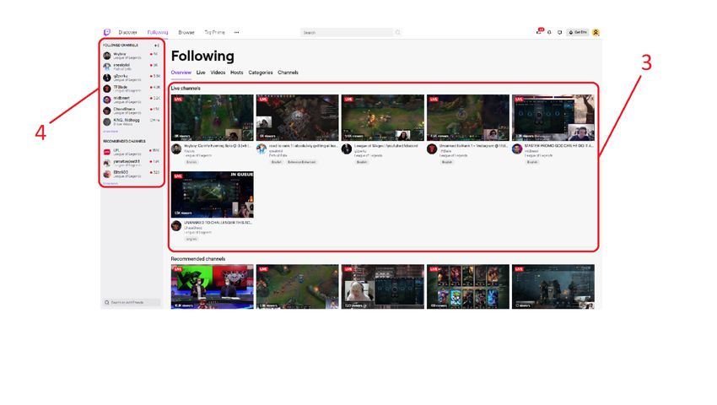This screenshot has height=405, width=717.
Task: Click the avatar beside the UNRANKED TO CHALLENGER title
Action: (176, 226)
